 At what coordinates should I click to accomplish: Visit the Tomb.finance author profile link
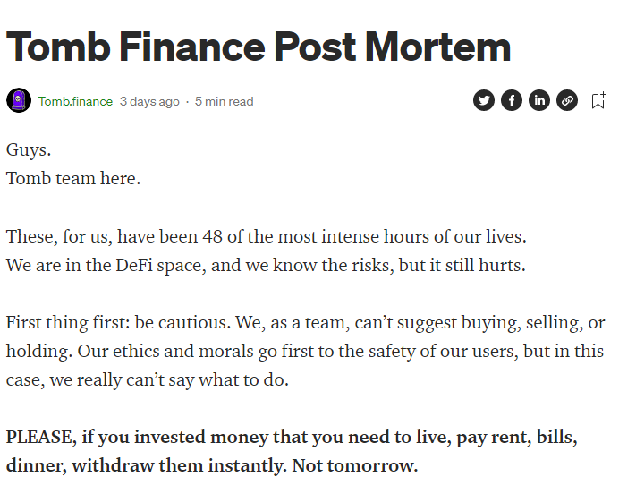pyautogui.click(x=75, y=101)
